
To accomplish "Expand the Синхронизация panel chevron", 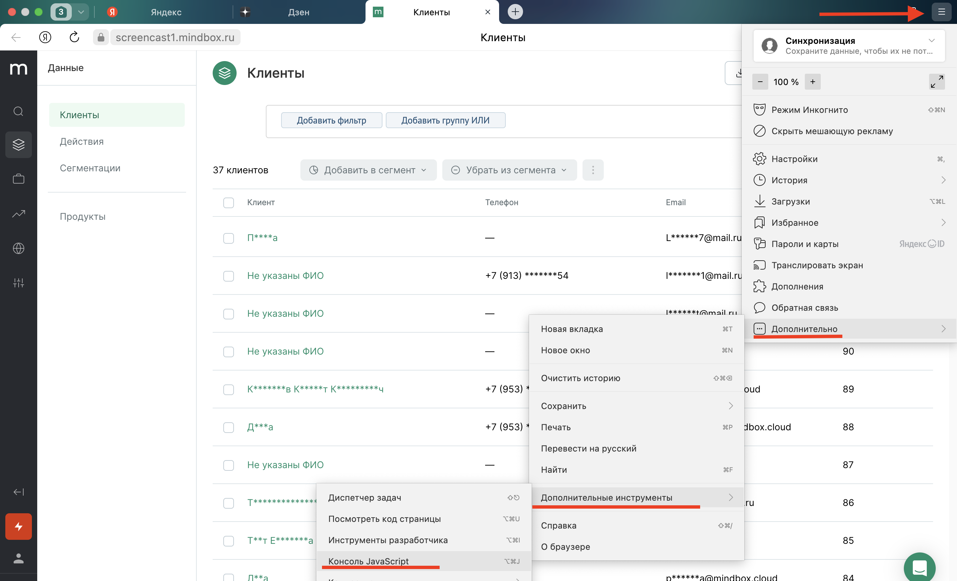I will [x=931, y=41].
